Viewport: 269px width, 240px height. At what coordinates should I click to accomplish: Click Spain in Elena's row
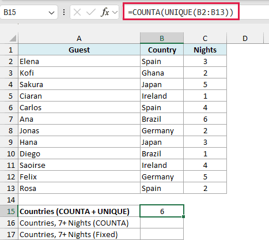(162, 61)
